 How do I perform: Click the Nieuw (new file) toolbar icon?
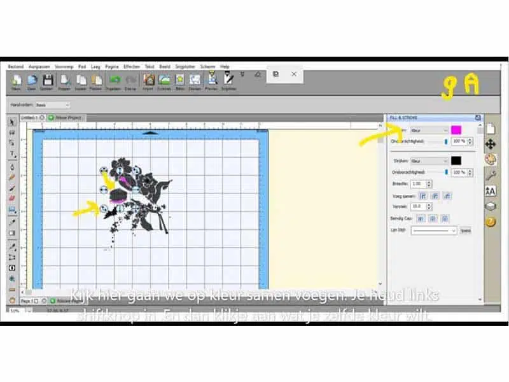tap(16, 80)
